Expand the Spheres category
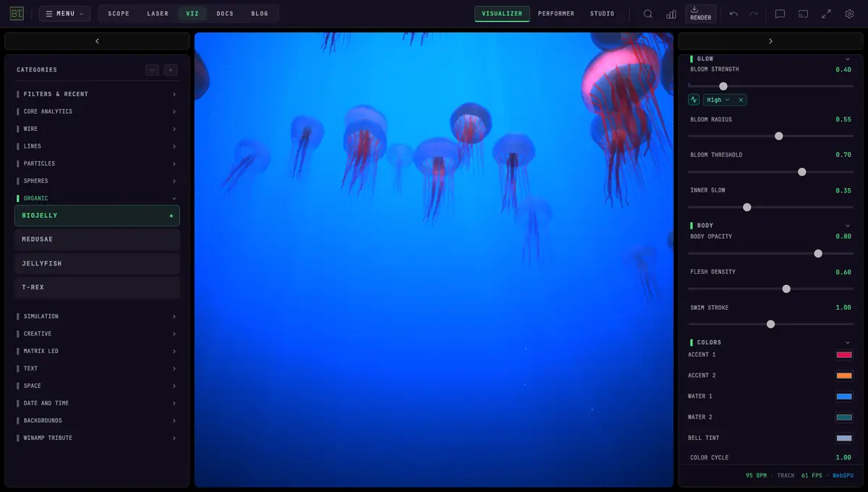Viewport: 868px width, 492px height. (x=97, y=181)
